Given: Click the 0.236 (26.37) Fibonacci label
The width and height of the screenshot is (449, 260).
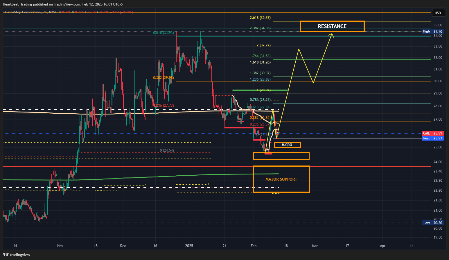Looking at the screenshot, I should pos(260,124).
